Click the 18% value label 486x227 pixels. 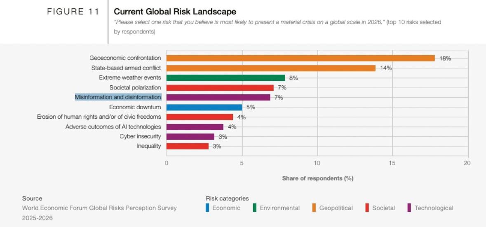click(x=445, y=59)
